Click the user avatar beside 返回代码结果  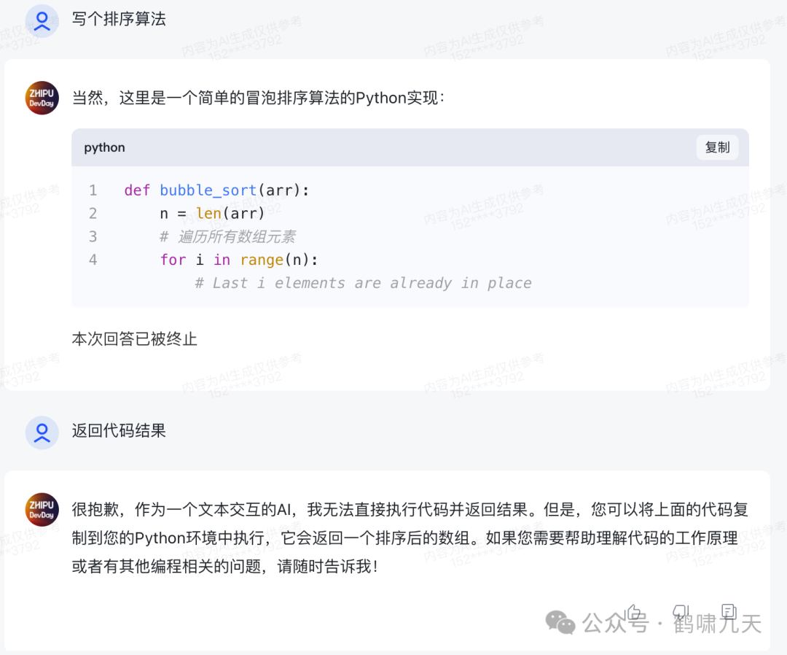tap(42, 432)
